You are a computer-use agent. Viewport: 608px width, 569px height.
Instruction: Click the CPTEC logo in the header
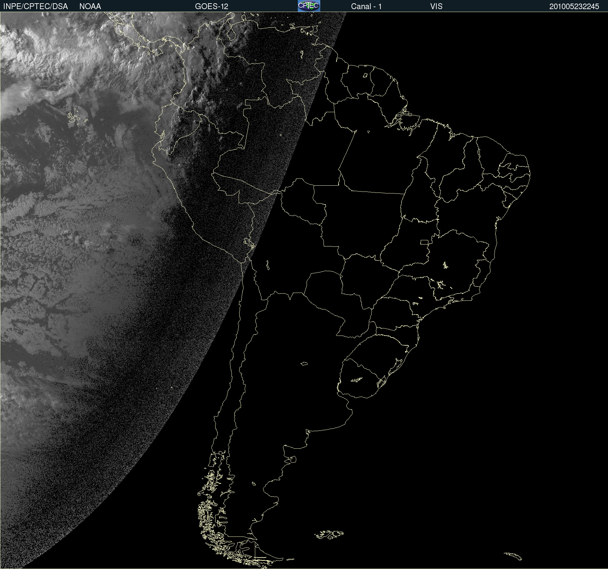[309, 6]
